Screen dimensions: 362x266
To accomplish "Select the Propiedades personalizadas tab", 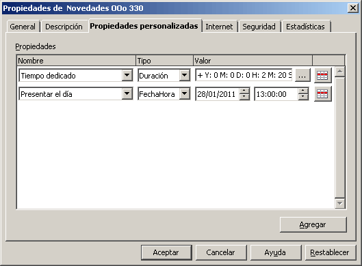I will pos(144,26).
